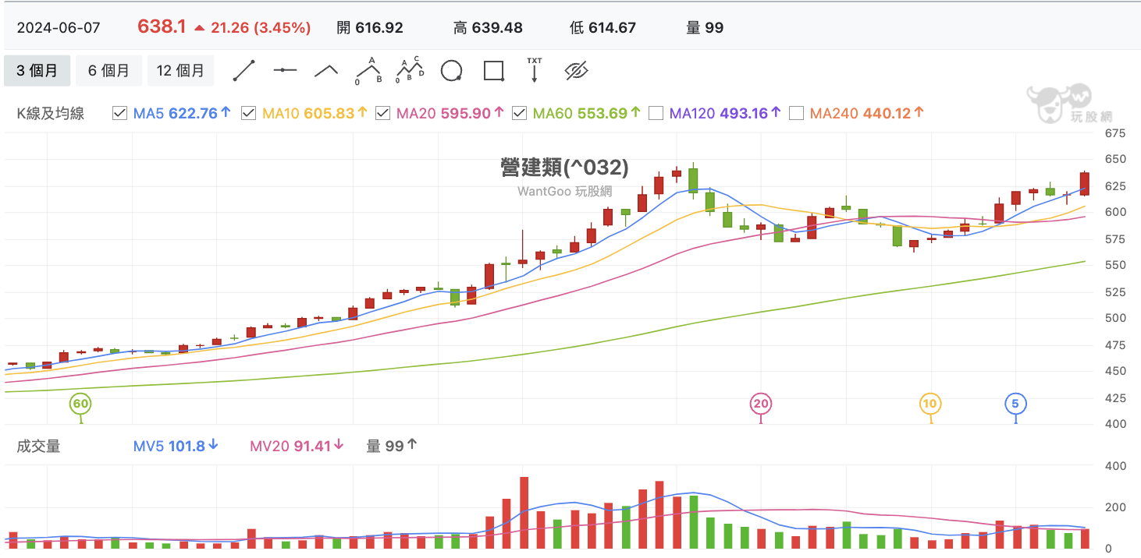The width and height of the screenshot is (1141, 558).
Task: Click the closing price 638.1
Action: [162, 26]
